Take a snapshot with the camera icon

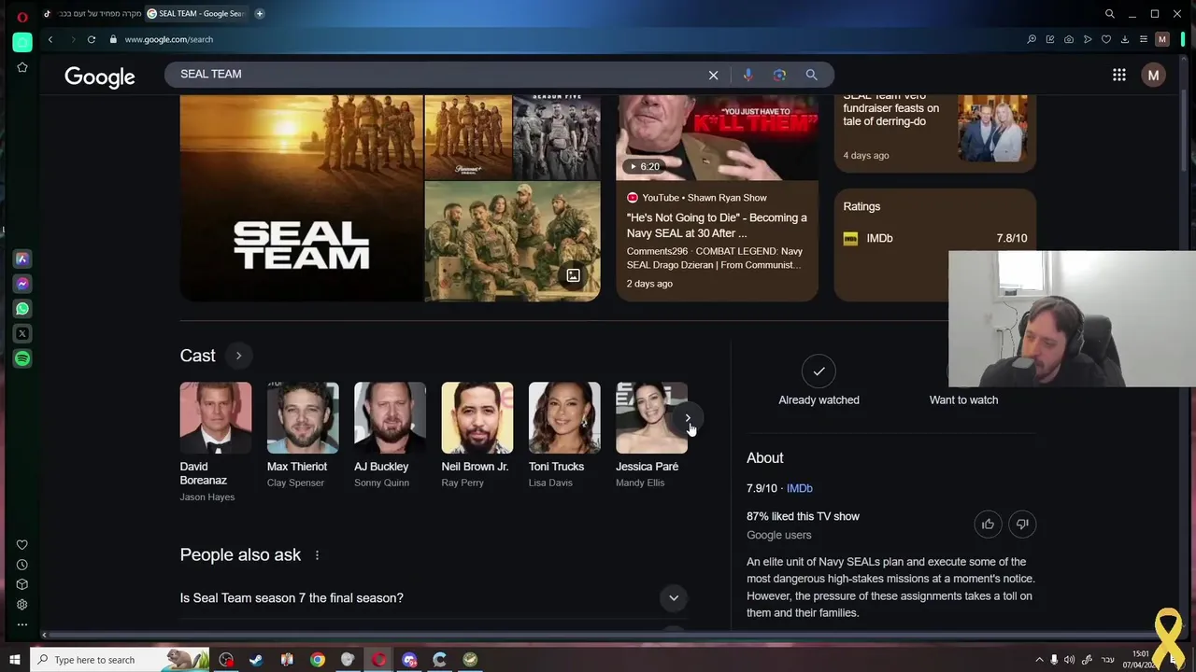point(1069,39)
